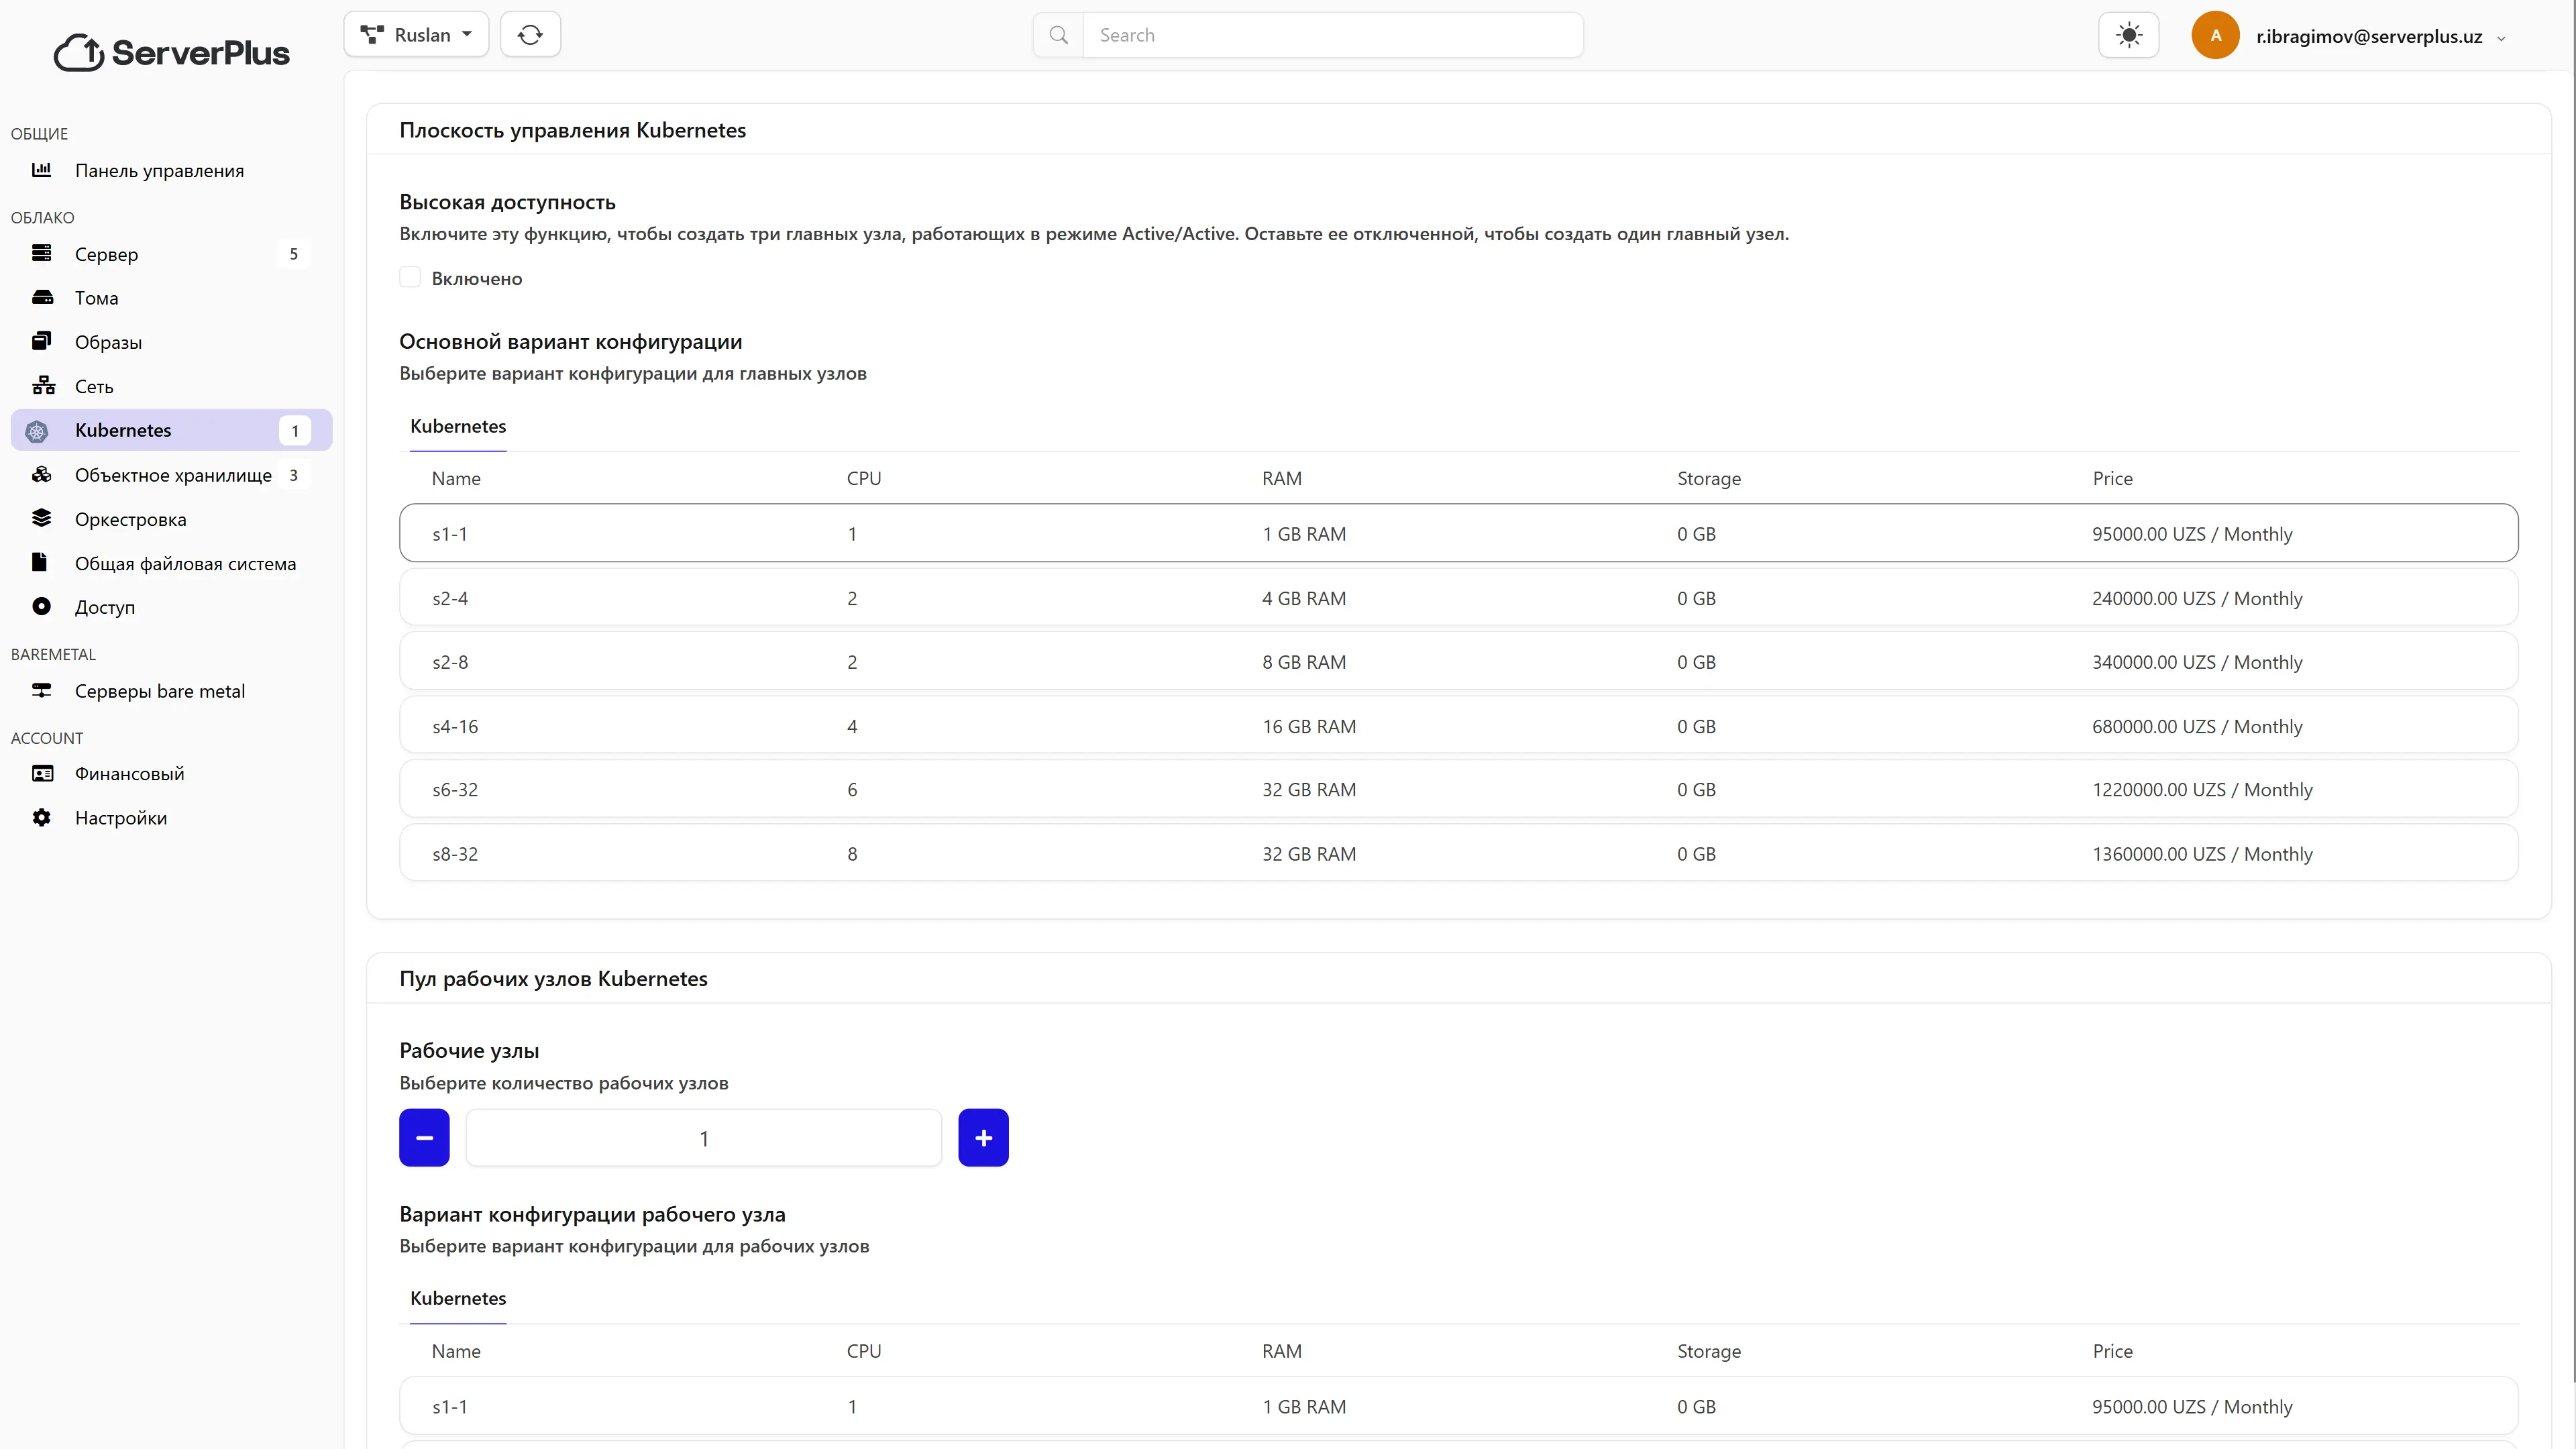Viewport: 2576px width, 1449px height.
Task: Click the Search input field
Action: [x=1330, y=35]
